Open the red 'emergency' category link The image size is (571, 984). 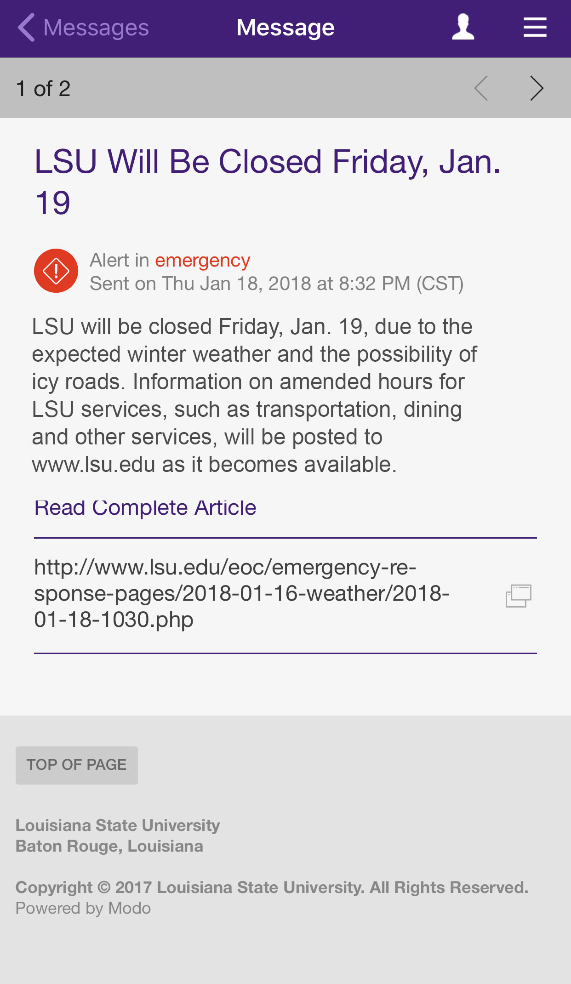point(202,260)
